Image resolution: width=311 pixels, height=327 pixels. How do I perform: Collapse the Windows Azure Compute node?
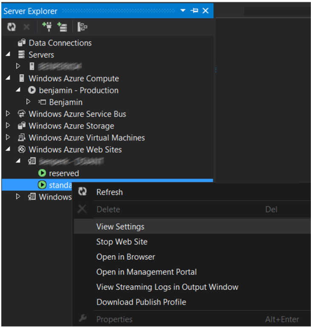(x=8, y=78)
